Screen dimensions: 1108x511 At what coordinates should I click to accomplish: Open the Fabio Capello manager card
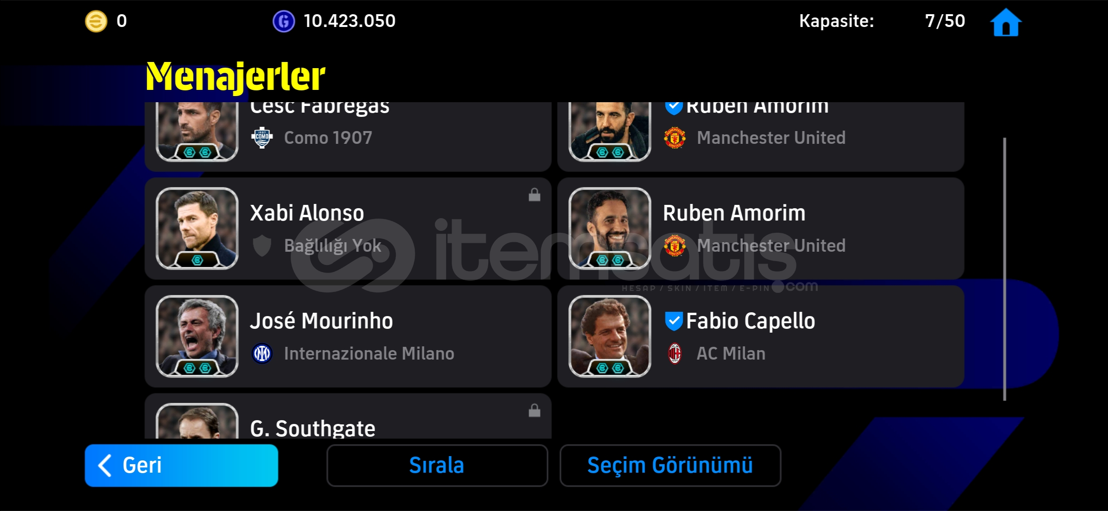[x=761, y=336]
